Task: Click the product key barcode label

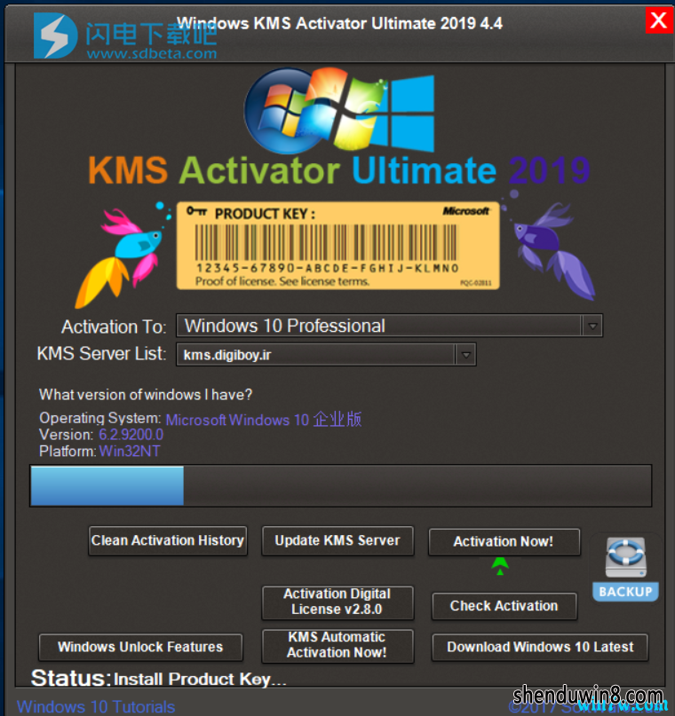Action: coord(337,246)
